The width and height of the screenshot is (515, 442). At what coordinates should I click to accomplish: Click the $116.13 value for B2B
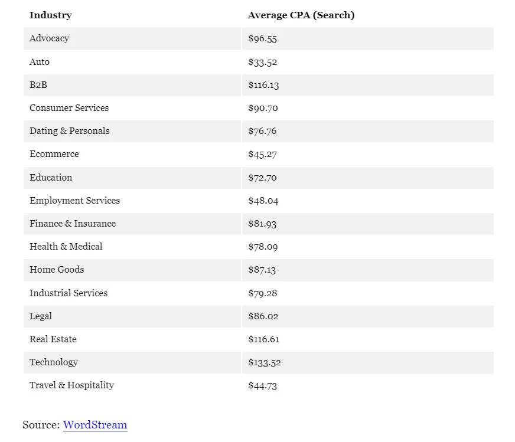click(263, 85)
